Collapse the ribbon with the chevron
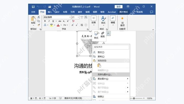This screenshot has height=104, width=184. point(153,29)
